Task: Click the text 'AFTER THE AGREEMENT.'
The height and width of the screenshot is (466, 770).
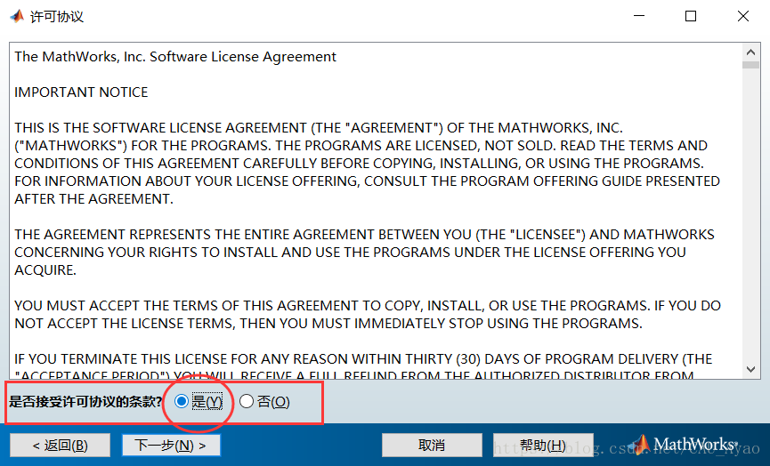Action: point(93,198)
